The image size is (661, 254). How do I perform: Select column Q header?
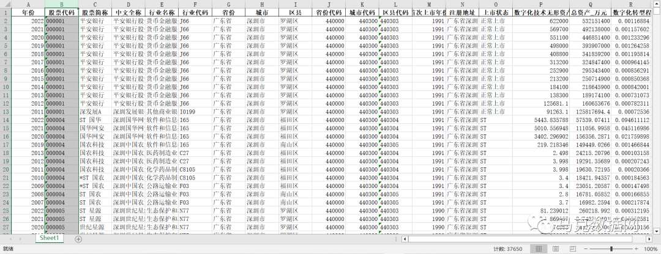click(590, 4)
